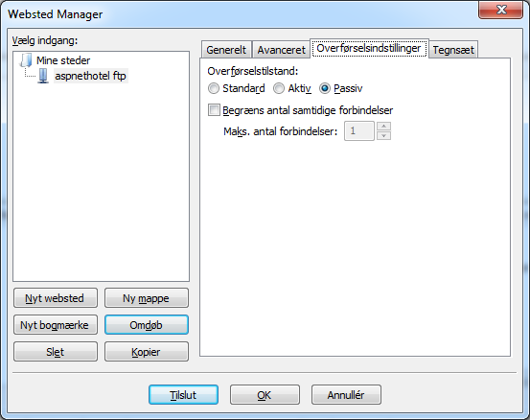Choose the Passiv transfer mode
530x420 pixels.
pyautogui.click(x=325, y=88)
